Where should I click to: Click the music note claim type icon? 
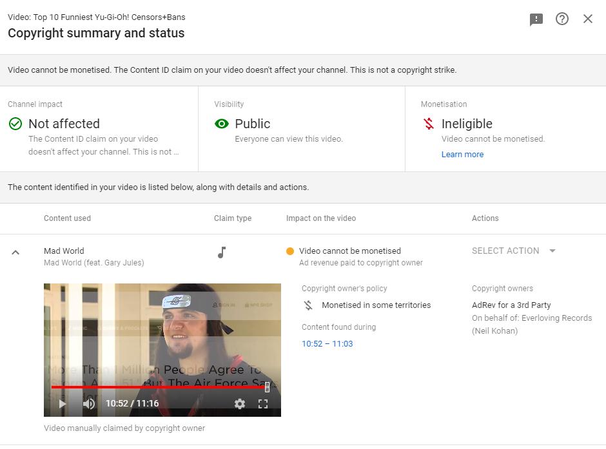tap(222, 253)
